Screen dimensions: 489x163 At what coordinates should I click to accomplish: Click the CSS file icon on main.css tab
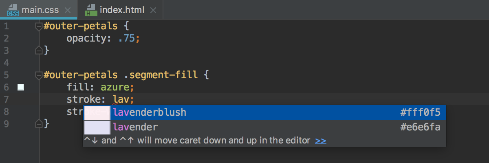click(13, 9)
